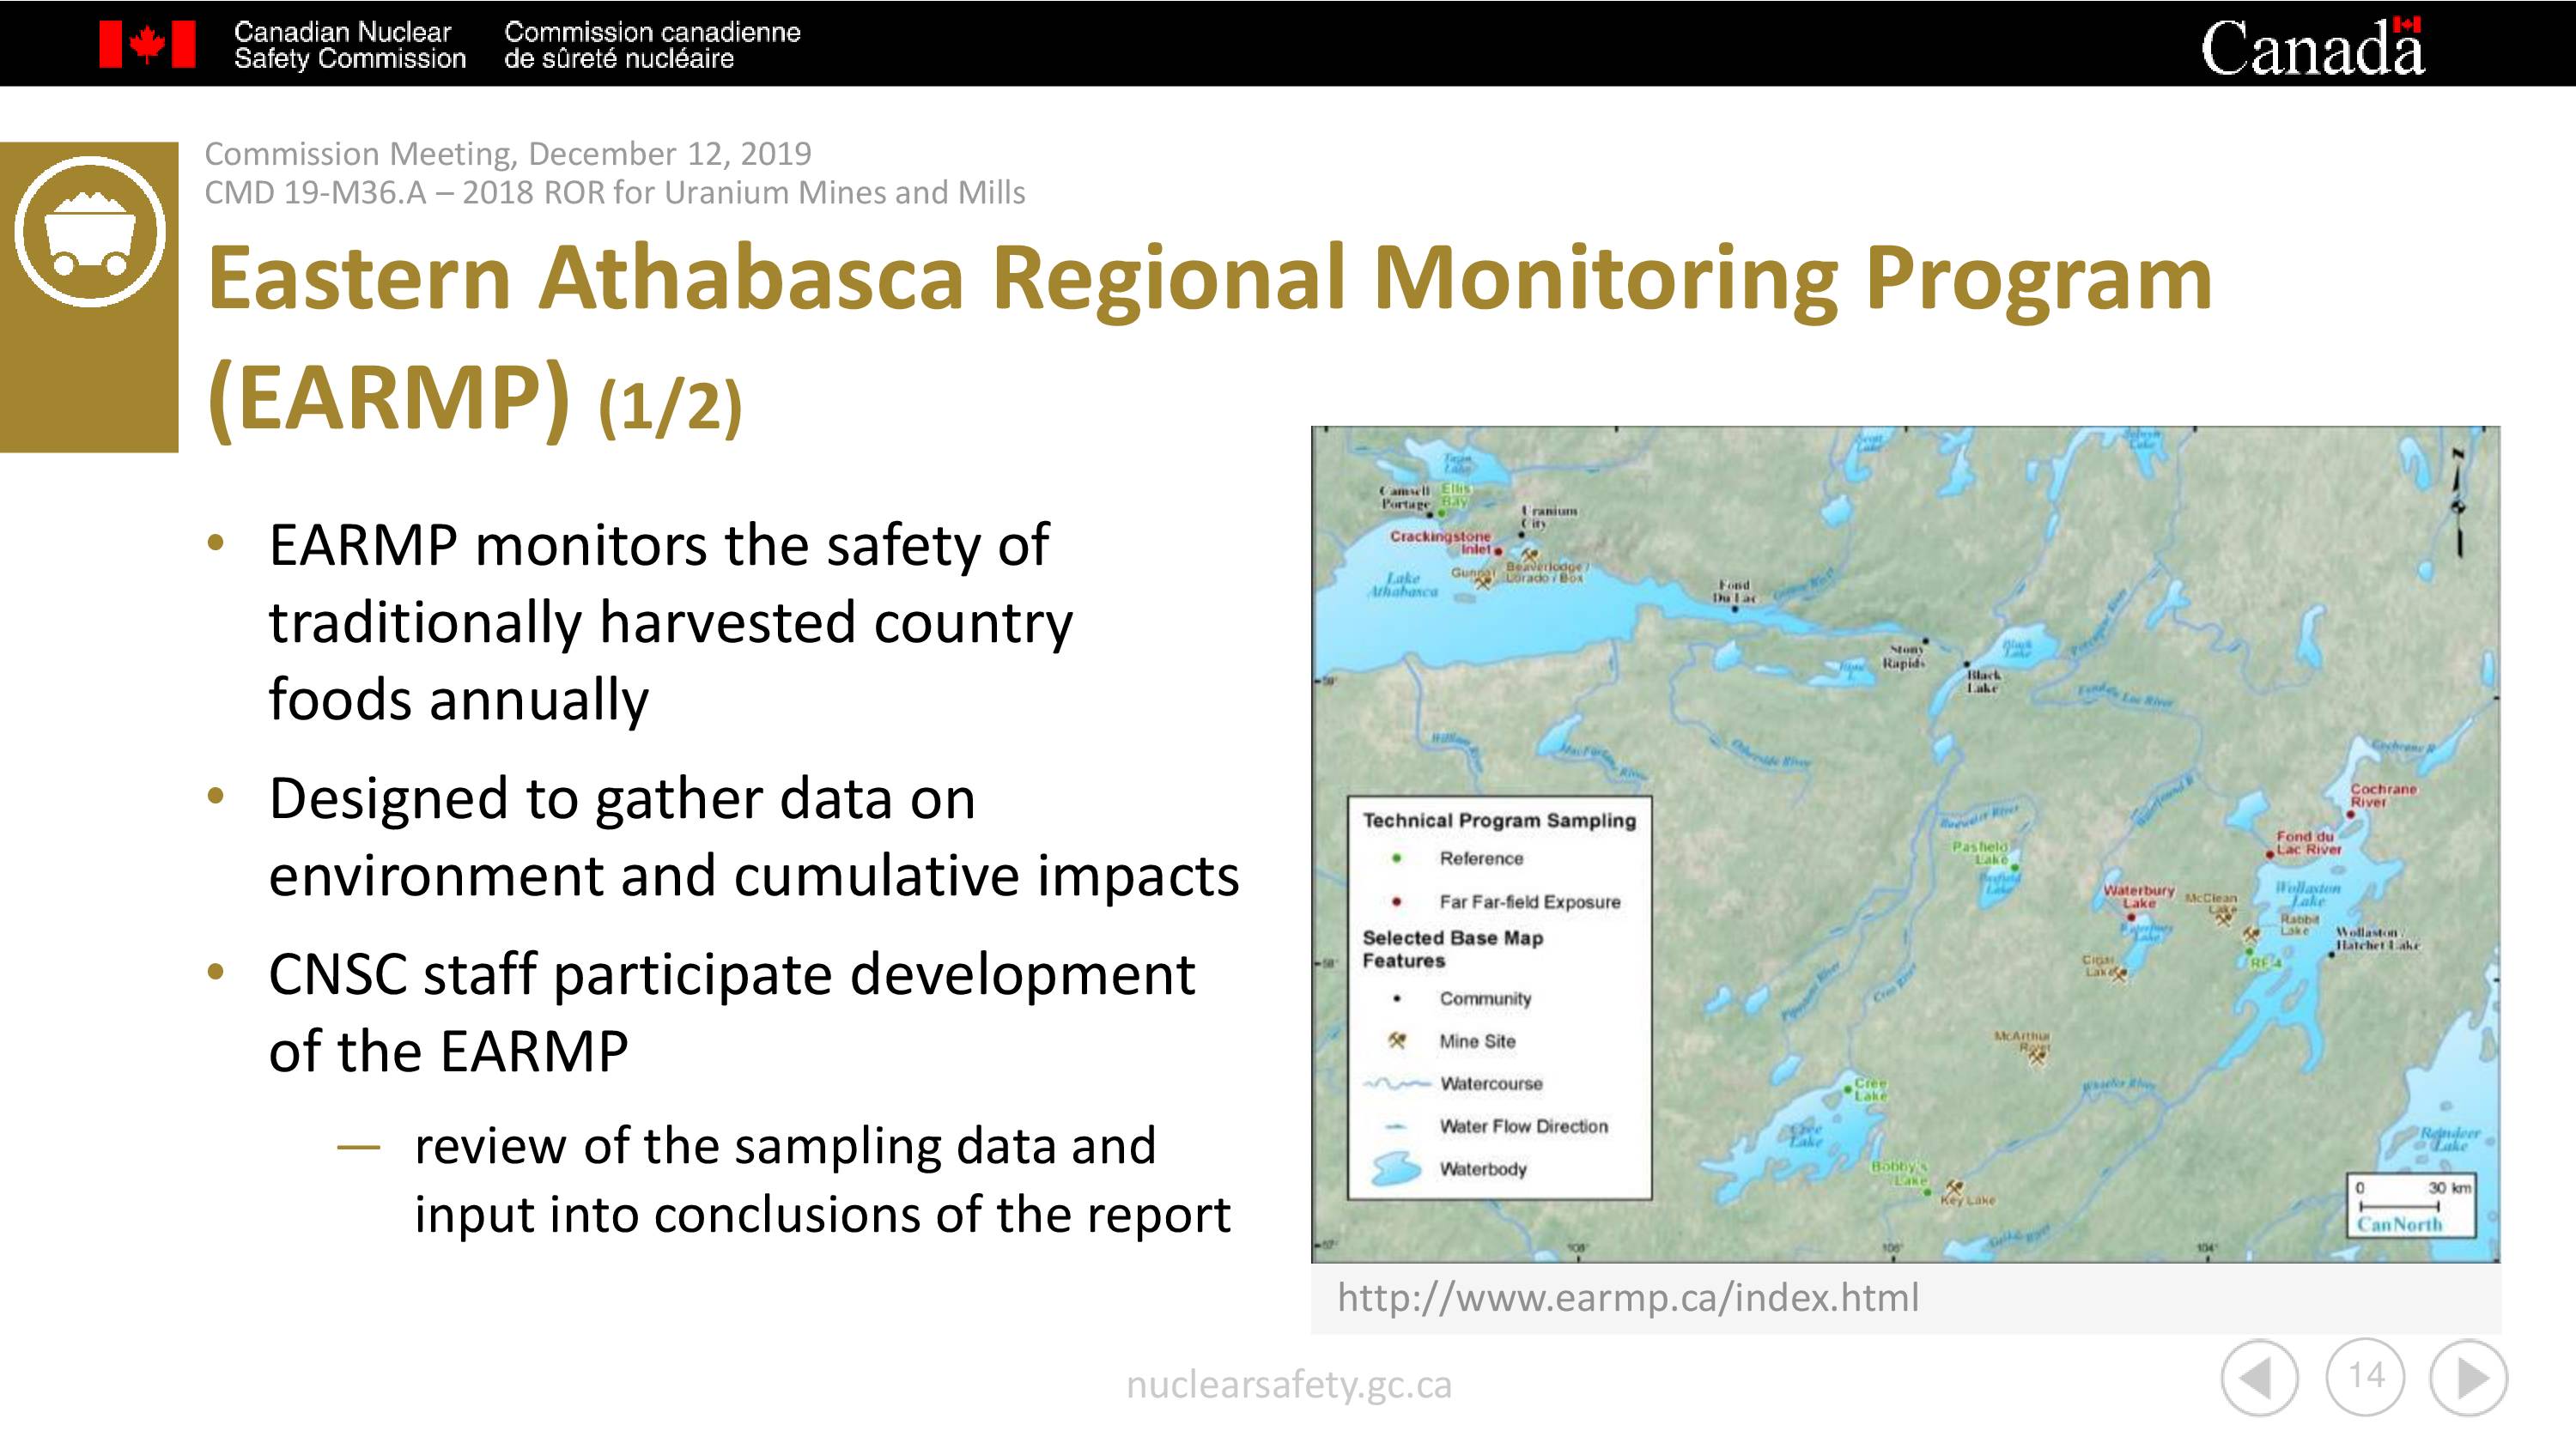Click the Wollaston / Hatchet Lake label

[x=2378, y=938]
